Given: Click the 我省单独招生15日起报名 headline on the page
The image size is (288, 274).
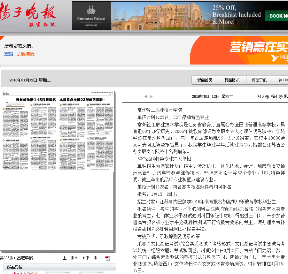Looking at the screenshot, I should (x=36, y=100).
